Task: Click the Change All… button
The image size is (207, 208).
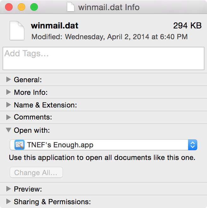Action: coord(36,173)
